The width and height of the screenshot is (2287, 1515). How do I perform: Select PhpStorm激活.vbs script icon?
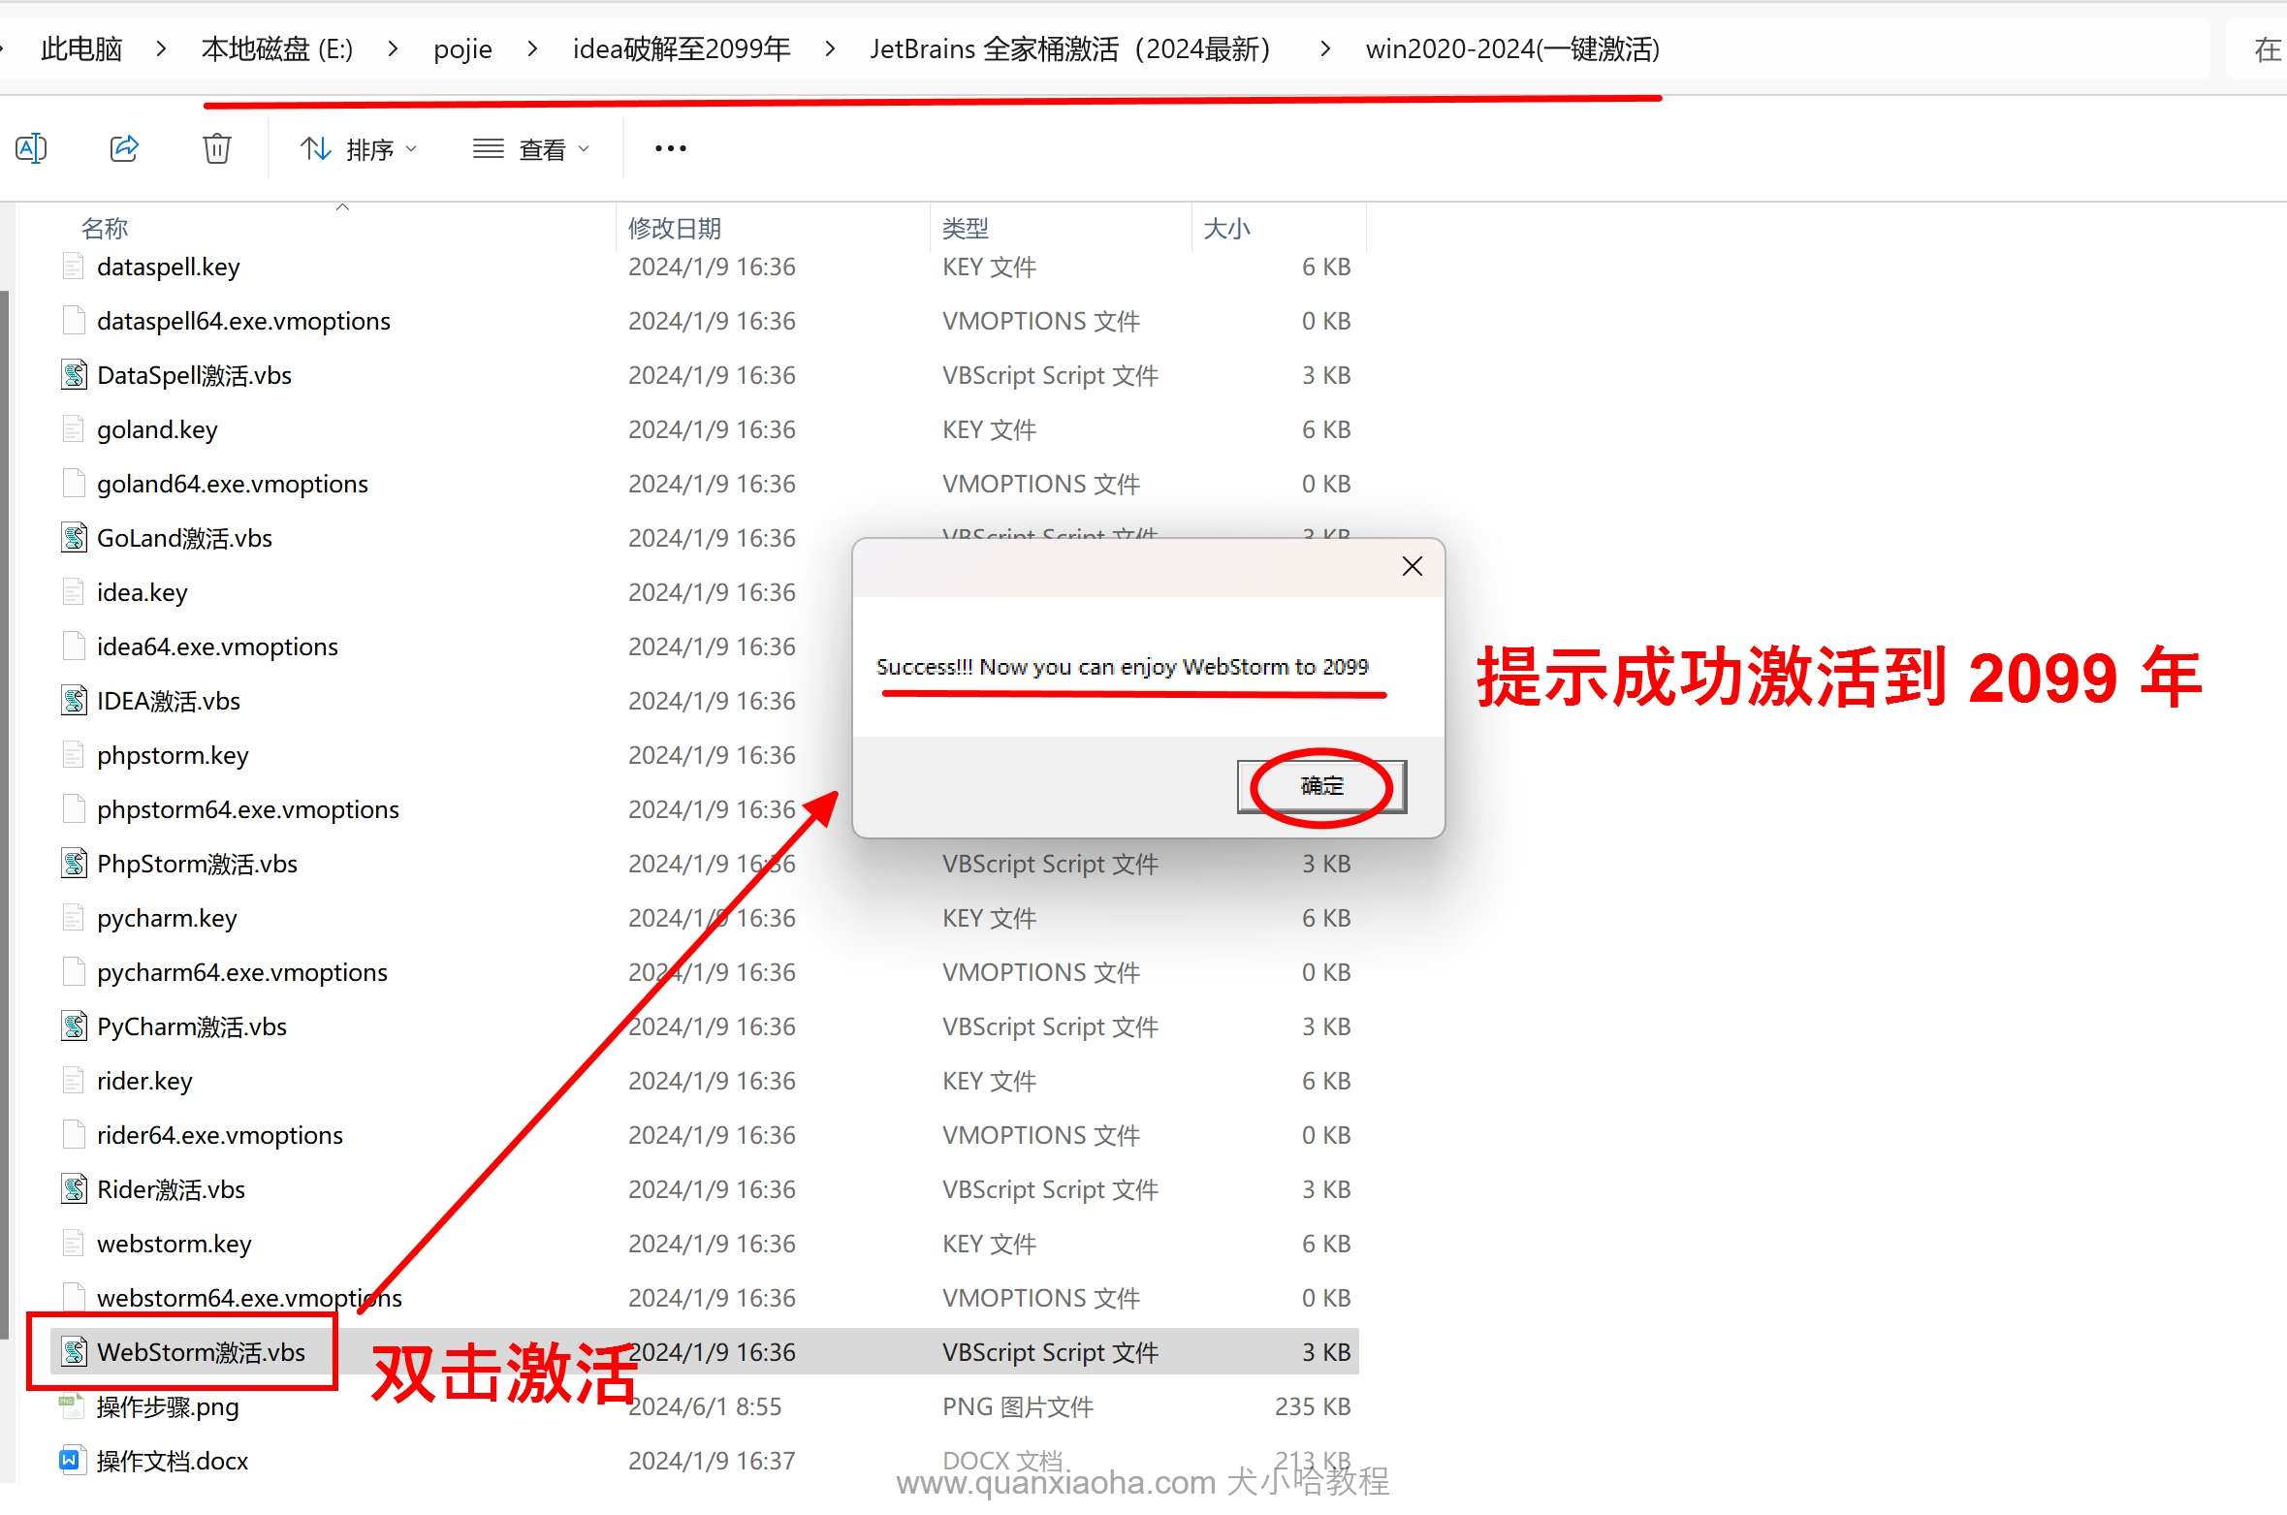[x=74, y=863]
